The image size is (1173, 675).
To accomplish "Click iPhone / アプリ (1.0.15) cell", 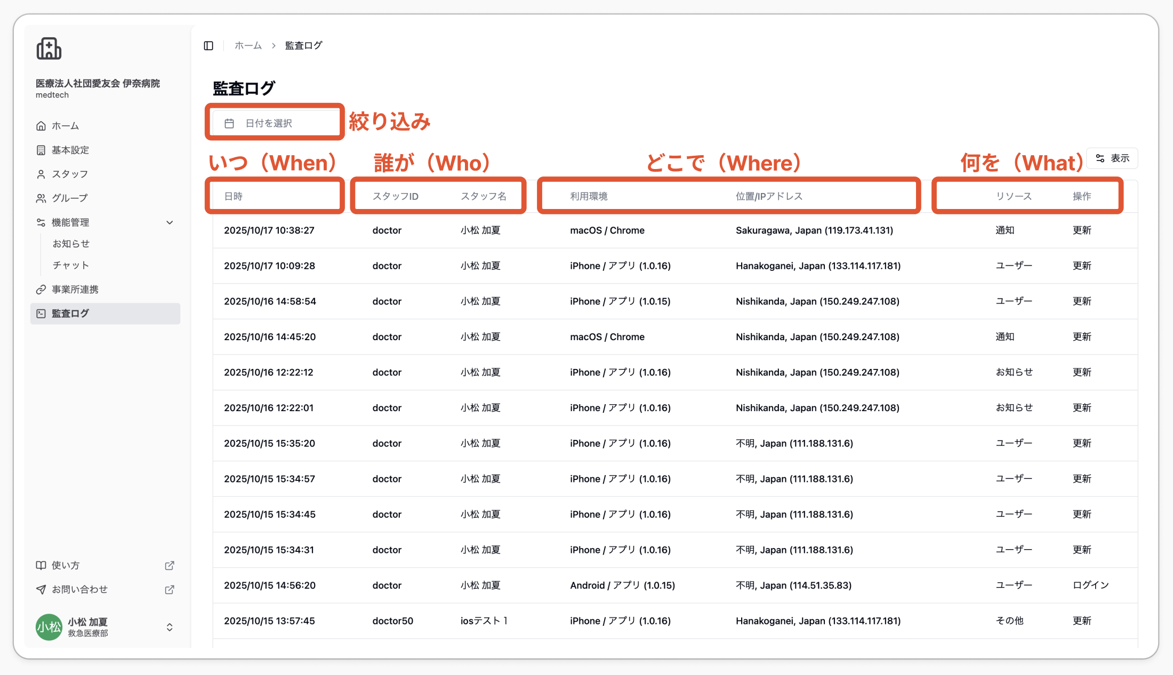I will (620, 301).
